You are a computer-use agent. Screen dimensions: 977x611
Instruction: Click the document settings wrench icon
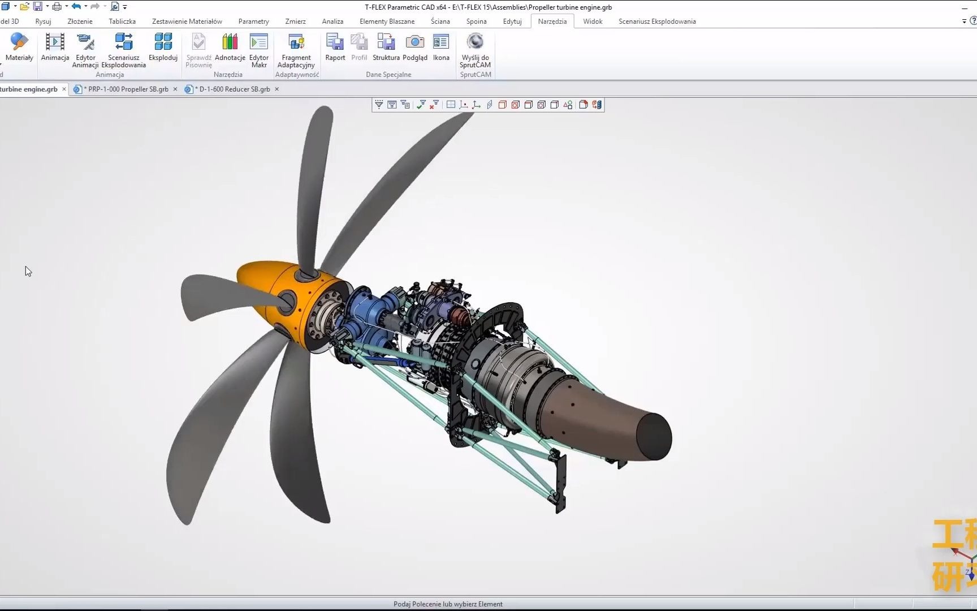coord(115,7)
